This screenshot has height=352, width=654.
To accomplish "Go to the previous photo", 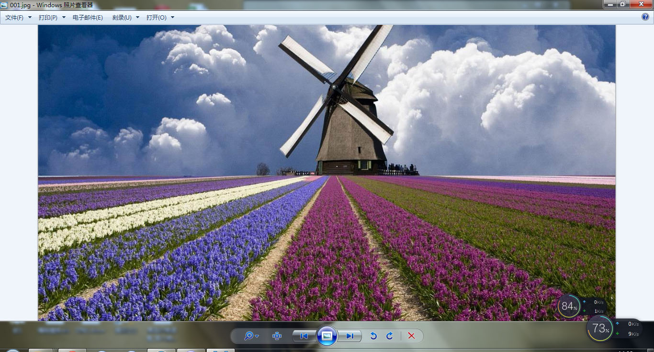I will (304, 336).
